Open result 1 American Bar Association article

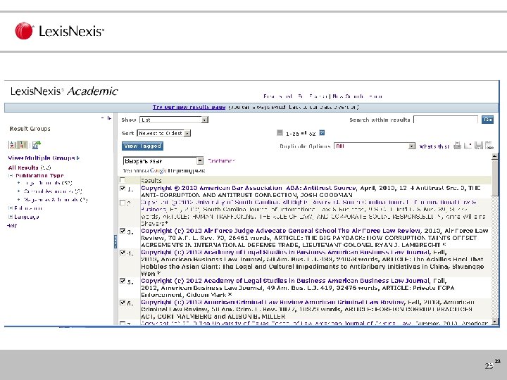249,188
